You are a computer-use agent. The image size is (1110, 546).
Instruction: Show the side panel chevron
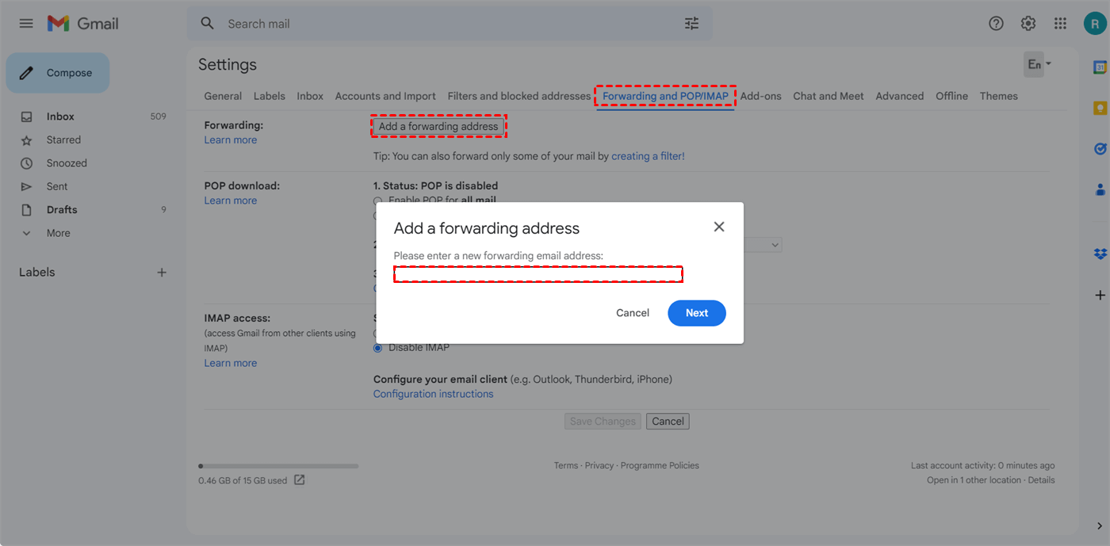pos(1100,526)
